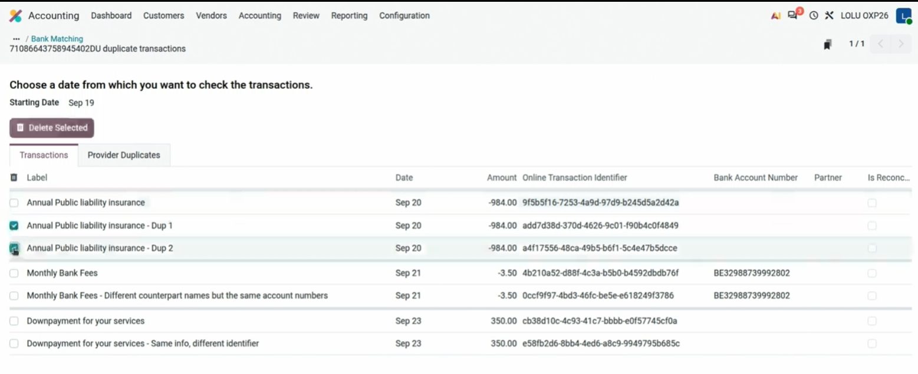Viewport: 918px width, 374px height.
Task: Sort by the Date column header
Action: [404, 177]
